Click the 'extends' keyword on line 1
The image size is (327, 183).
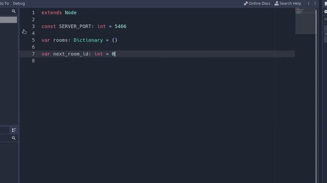click(x=52, y=13)
